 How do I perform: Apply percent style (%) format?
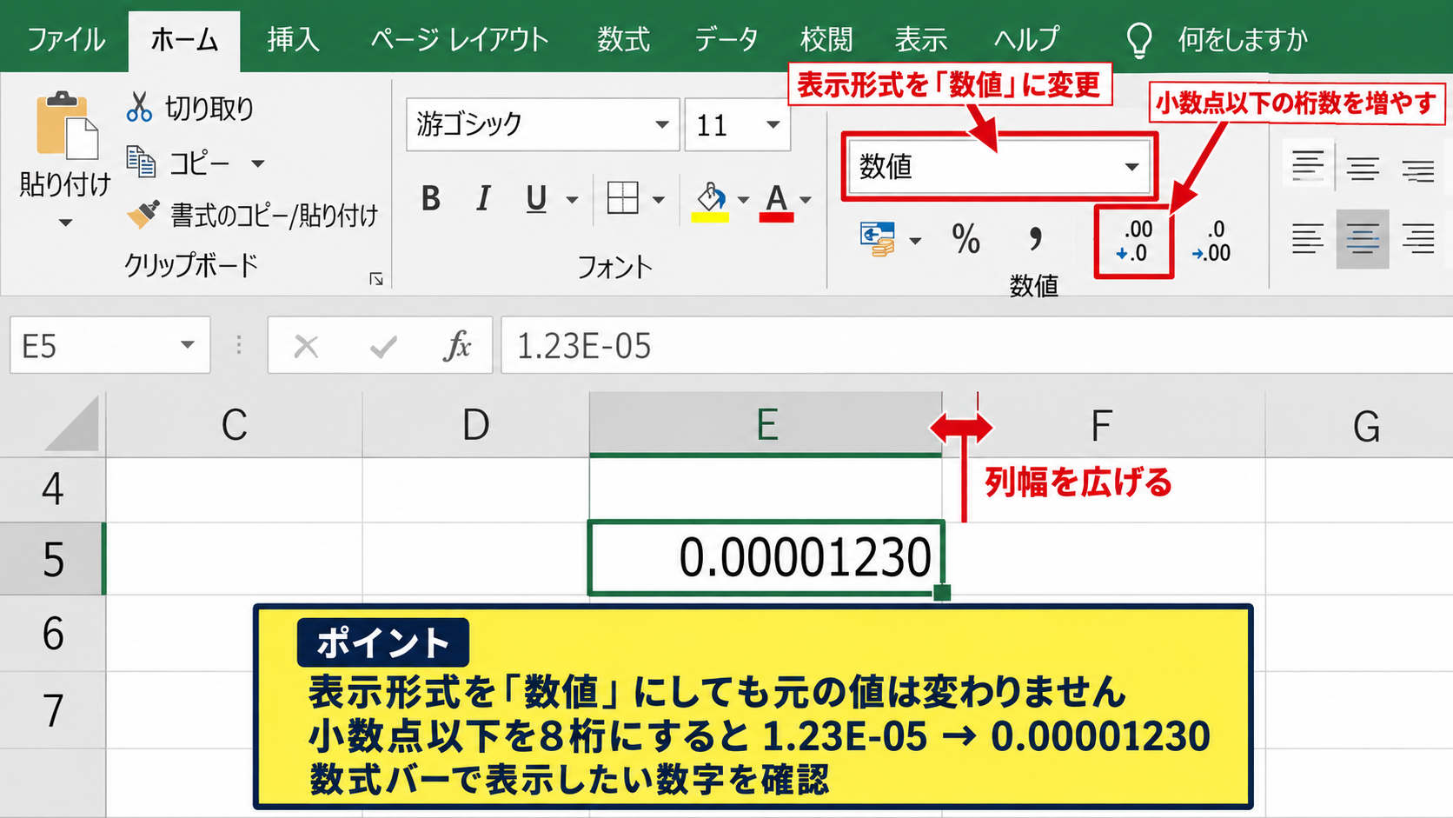coord(965,238)
